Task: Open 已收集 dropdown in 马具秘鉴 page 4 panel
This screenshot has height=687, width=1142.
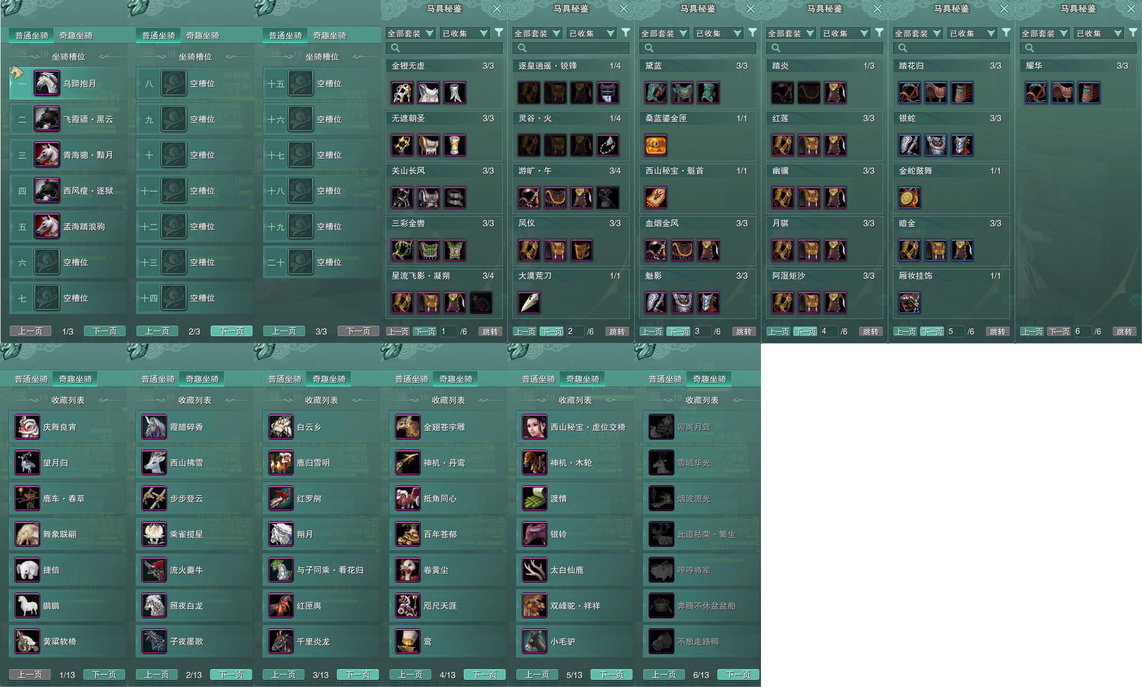Action: pyautogui.click(x=845, y=34)
